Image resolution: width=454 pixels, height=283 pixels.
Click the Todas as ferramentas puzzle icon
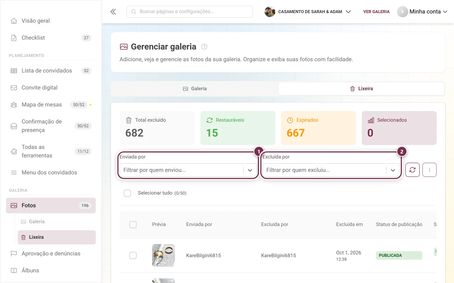click(14, 152)
